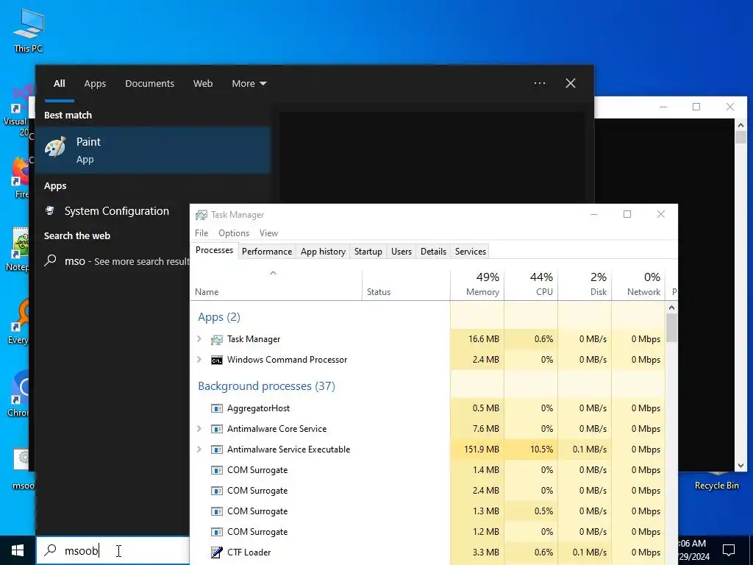
Task: Expand Antimalware Service Executable row
Action: 199,449
